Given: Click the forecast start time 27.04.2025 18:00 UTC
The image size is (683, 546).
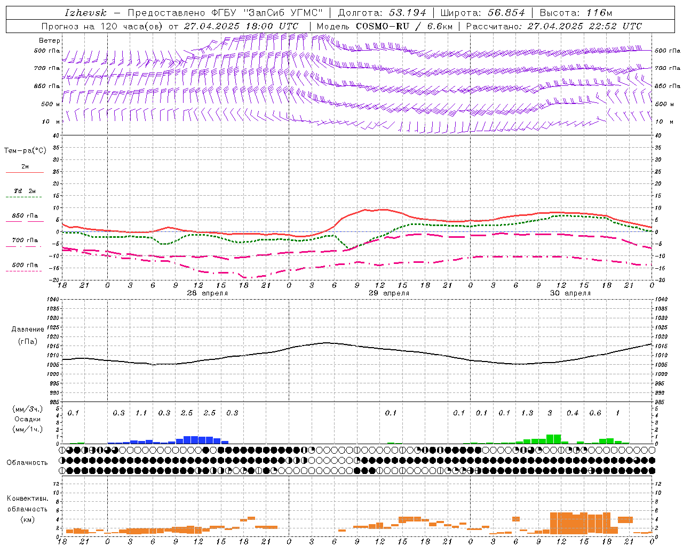Looking at the screenshot, I should coord(241,26).
